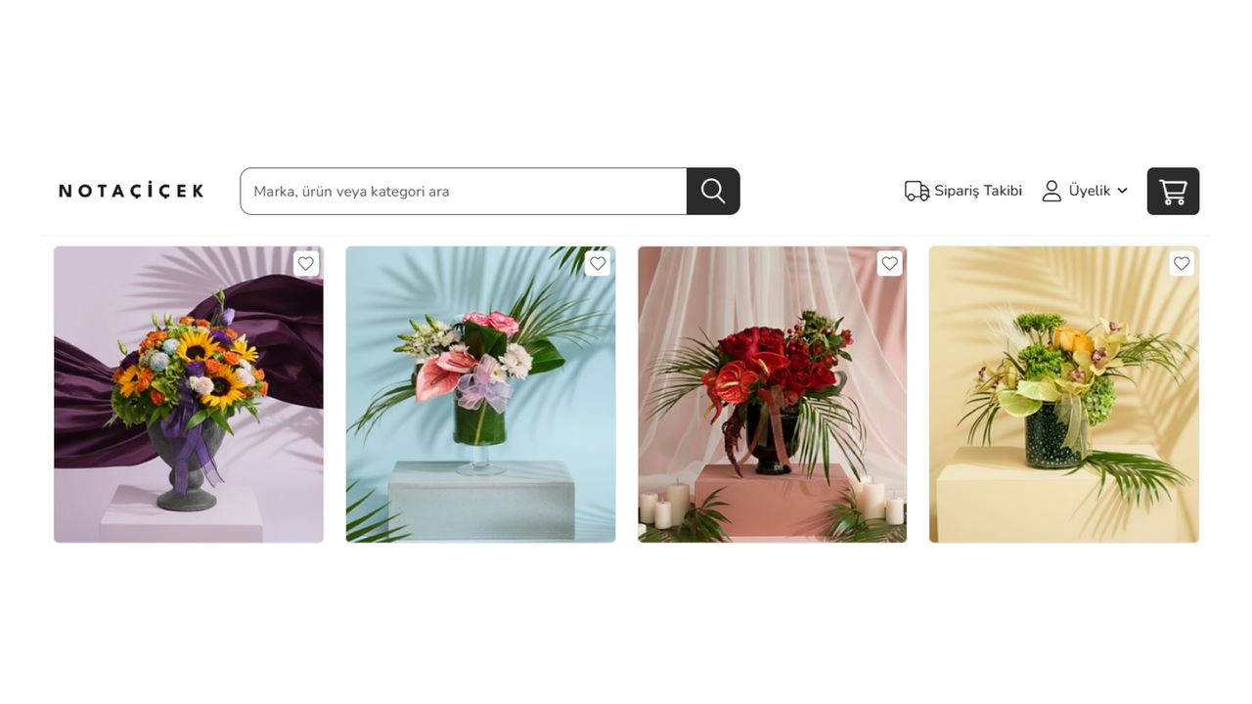Screen dimensions: 1252x704
Task: Open the Sipariş Takibi order tracking link
Action: (978, 191)
